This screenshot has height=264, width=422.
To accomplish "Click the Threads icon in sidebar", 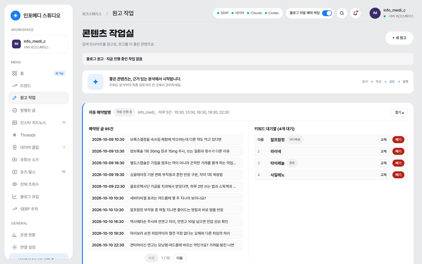I will 15,135.
